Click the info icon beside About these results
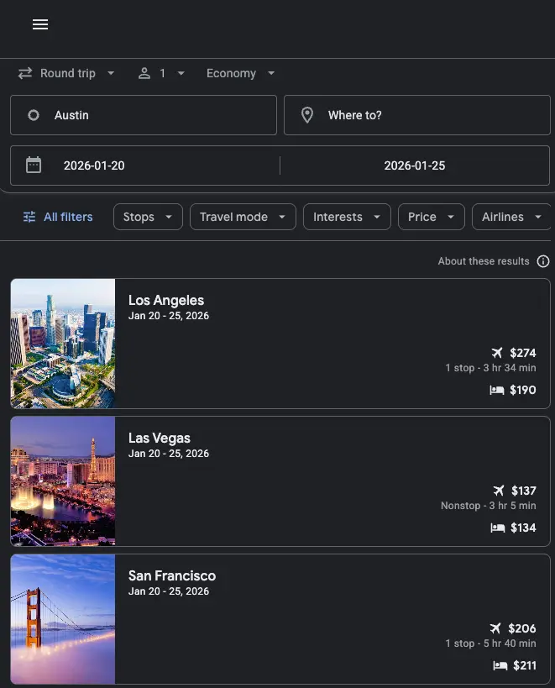Screen dimensions: 555x688 click(543, 261)
